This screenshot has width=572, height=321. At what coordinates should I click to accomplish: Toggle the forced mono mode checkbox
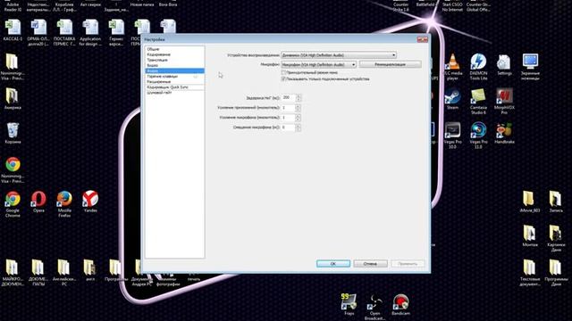pos(283,72)
